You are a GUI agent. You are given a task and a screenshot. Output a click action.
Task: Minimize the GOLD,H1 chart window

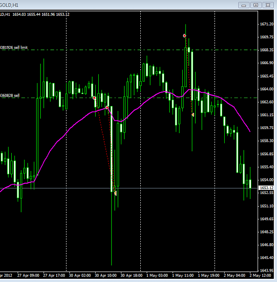pyautogui.click(x=244, y=5)
